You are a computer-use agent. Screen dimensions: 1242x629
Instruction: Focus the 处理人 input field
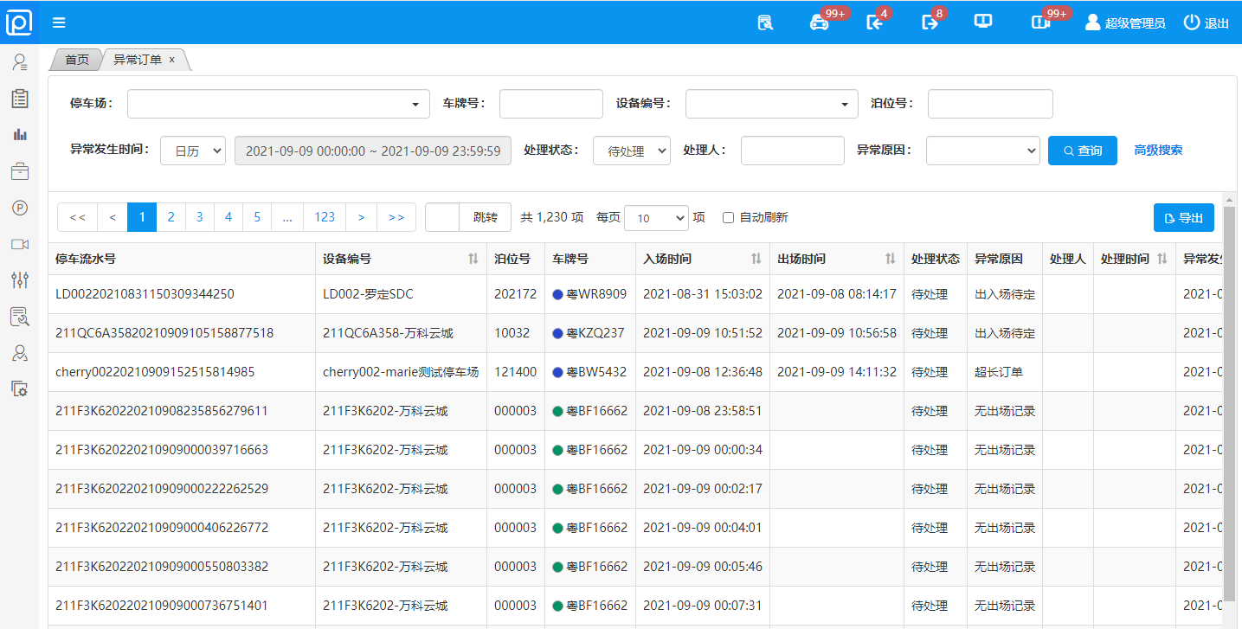[793, 151]
